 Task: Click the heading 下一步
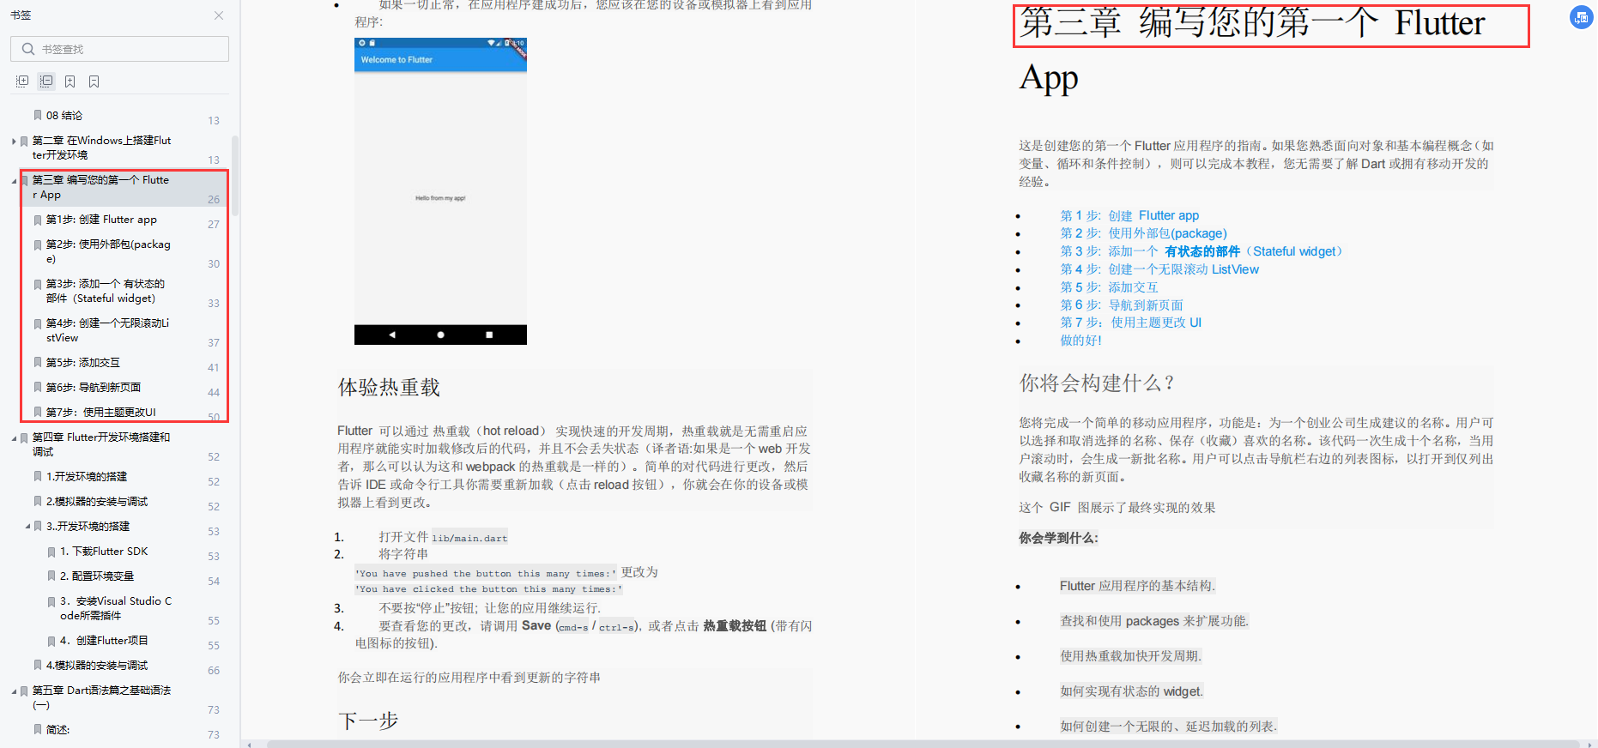[368, 721]
